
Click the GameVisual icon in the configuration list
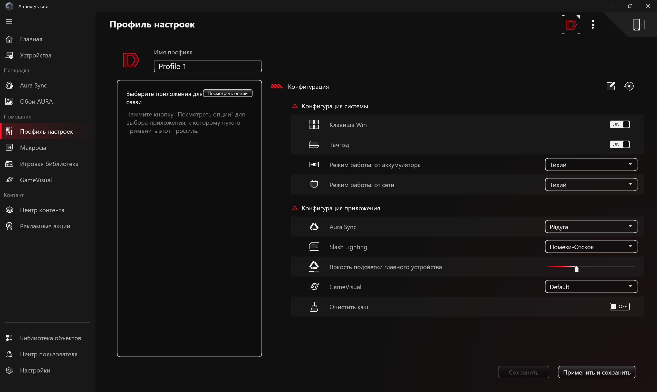coord(314,287)
